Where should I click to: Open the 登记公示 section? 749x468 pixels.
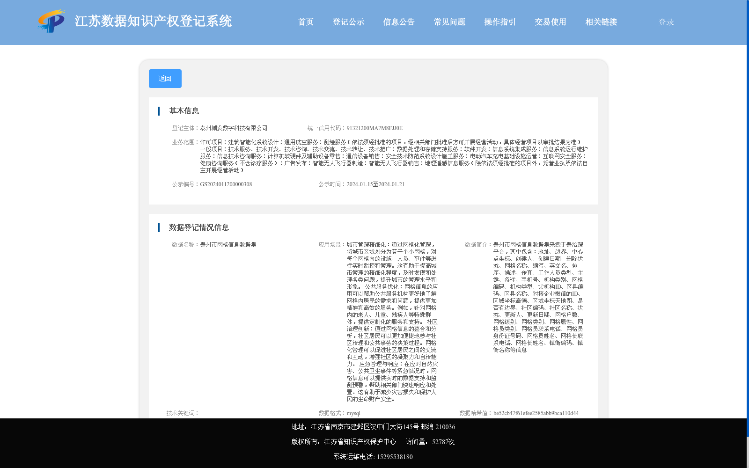[x=349, y=22]
